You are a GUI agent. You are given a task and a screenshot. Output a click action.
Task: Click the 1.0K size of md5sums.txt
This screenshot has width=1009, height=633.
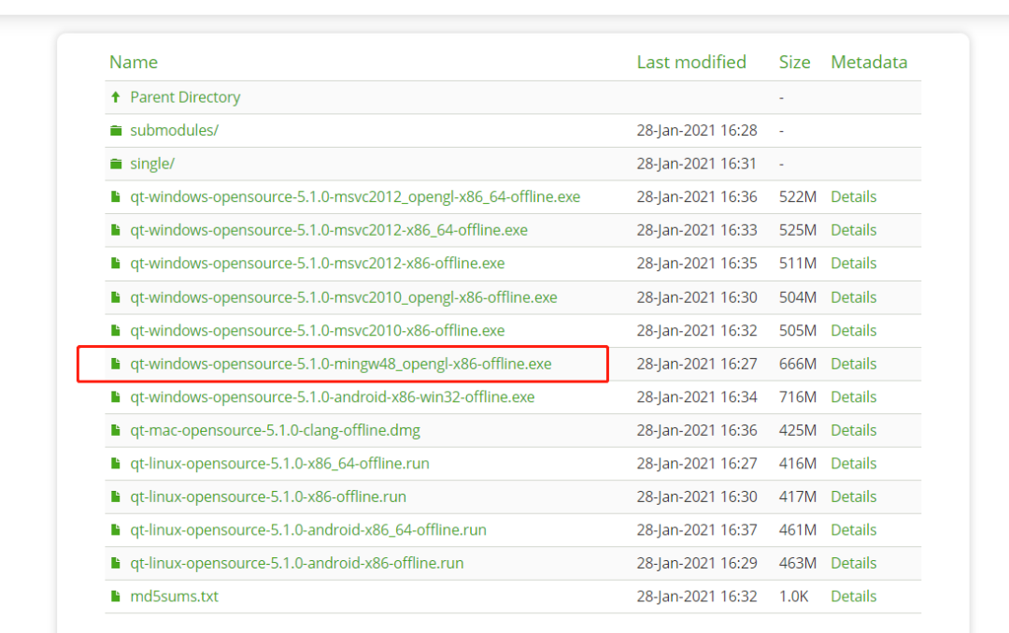click(x=794, y=597)
